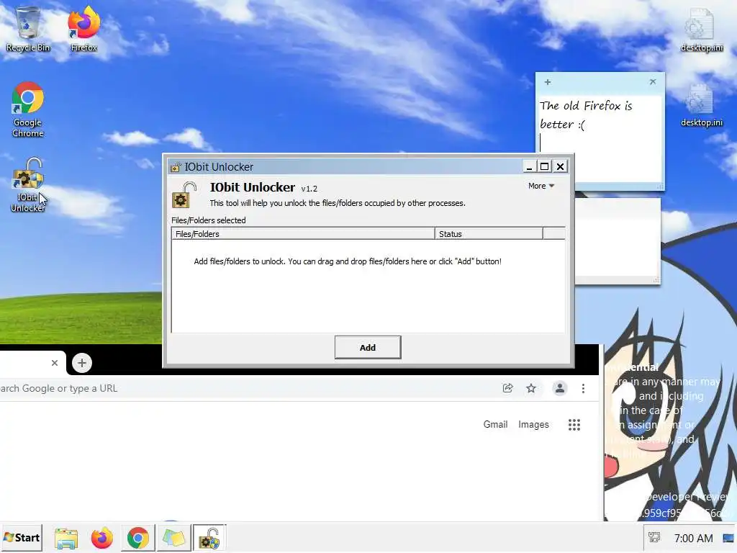Open the Chrome three-dot menu

pos(583,388)
